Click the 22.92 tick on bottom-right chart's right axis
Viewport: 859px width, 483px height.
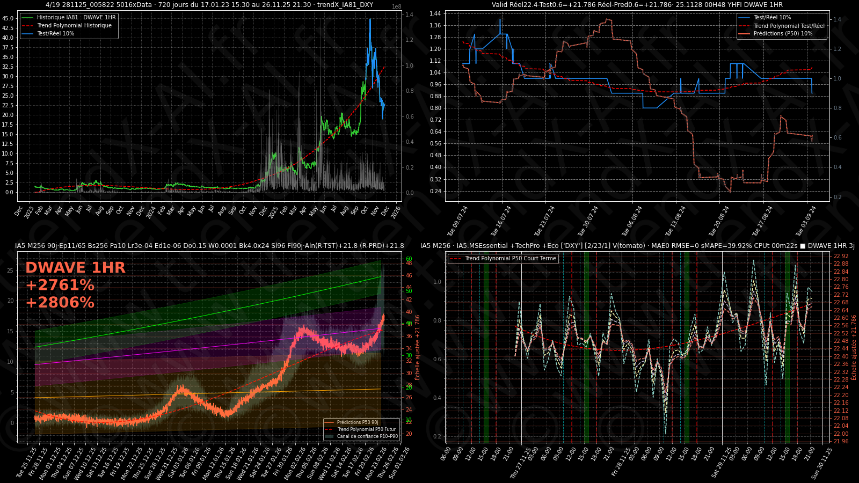pyautogui.click(x=841, y=256)
